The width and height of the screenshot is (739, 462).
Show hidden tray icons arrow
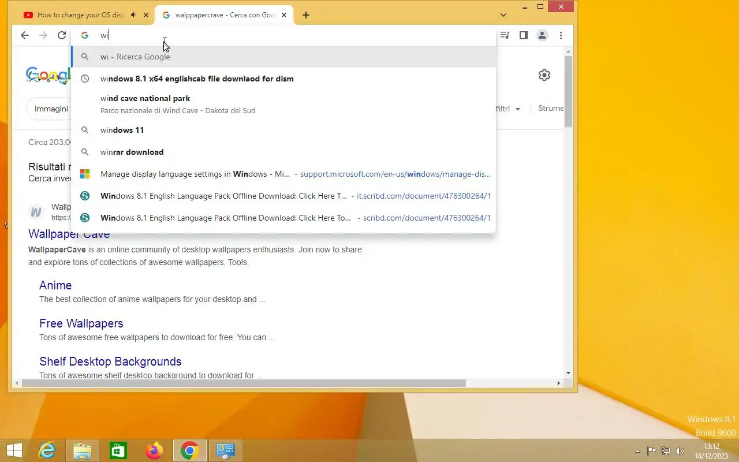point(637,451)
